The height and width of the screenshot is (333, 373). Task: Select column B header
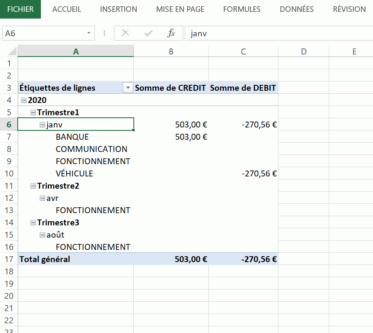pyautogui.click(x=171, y=52)
